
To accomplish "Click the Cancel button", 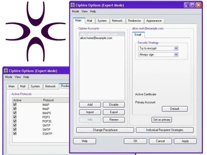I will pos(160,141).
